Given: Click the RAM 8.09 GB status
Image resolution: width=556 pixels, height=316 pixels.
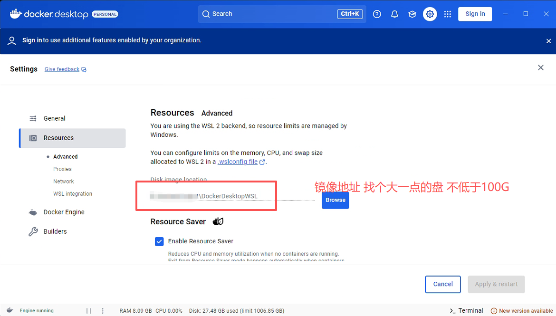Looking at the screenshot, I should (x=135, y=311).
